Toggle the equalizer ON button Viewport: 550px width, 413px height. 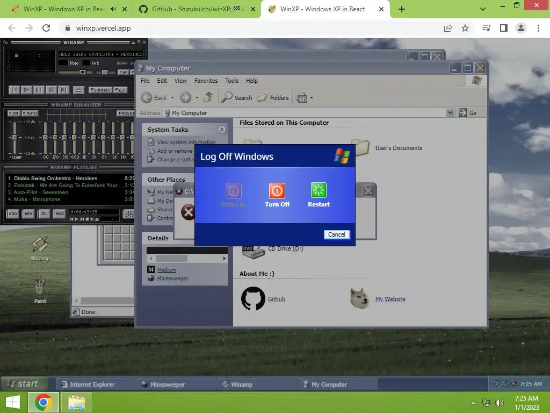tap(13, 113)
